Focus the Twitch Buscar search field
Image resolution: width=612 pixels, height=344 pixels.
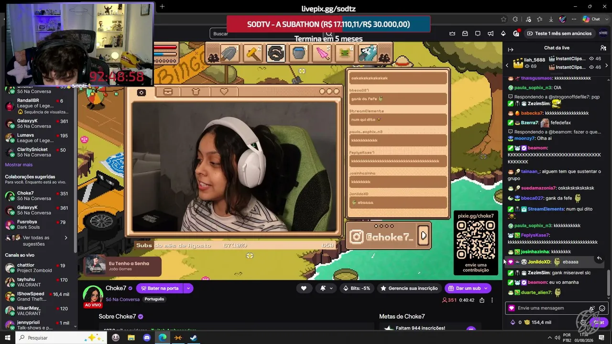(266, 33)
